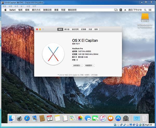Open 視窗 window menu
This screenshot has width=156, height=128.
[63, 10]
